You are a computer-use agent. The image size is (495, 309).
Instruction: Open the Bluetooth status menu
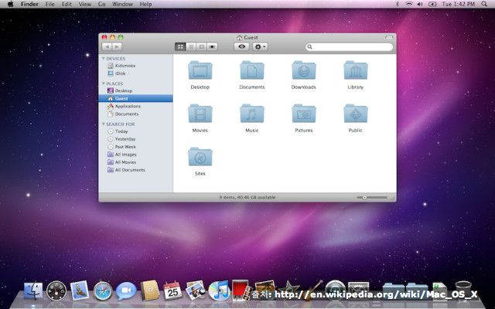click(x=398, y=4)
